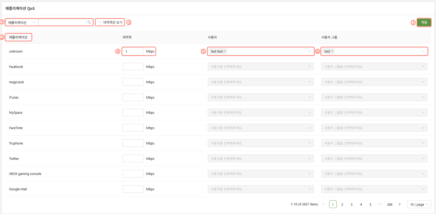Click the '애플리케이션' column header

click(18, 37)
